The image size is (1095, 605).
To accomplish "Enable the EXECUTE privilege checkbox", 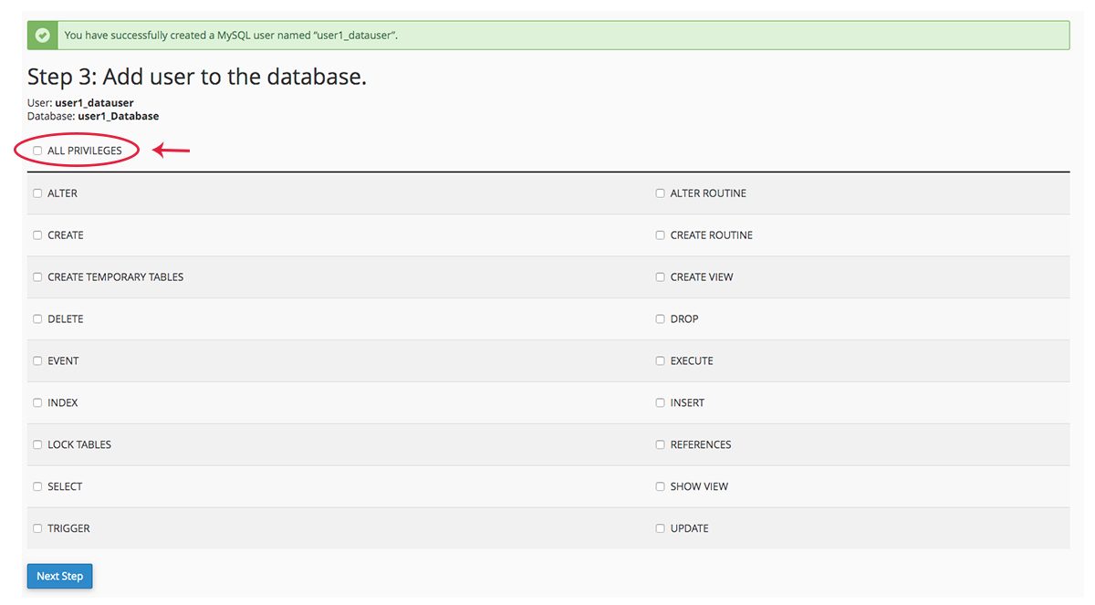I will click(x=660, y=361).
